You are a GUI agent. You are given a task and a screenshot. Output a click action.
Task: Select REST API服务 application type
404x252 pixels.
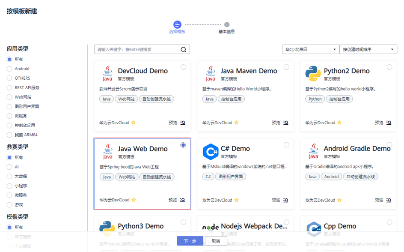tap(9, 88)
